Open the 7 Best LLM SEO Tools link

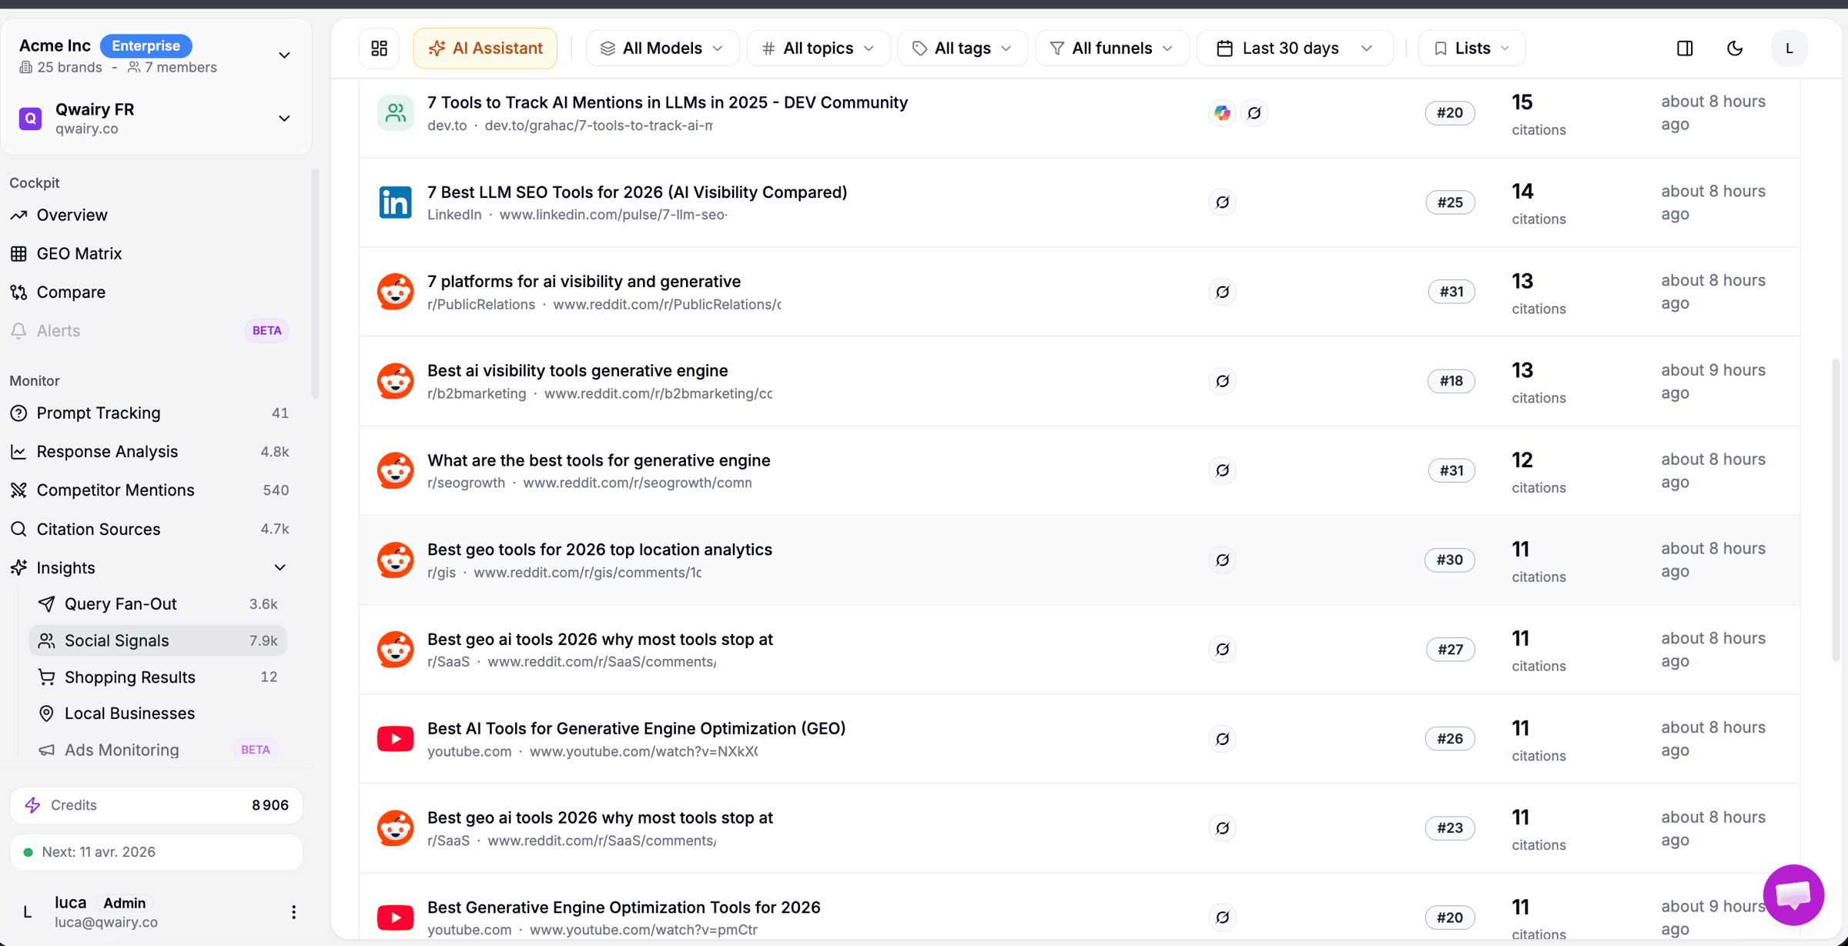point(637,192)
